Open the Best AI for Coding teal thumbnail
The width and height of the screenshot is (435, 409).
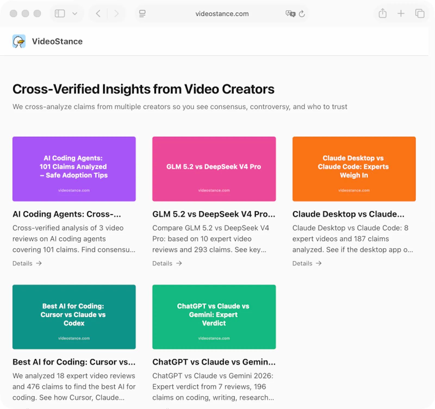point(74,317)
